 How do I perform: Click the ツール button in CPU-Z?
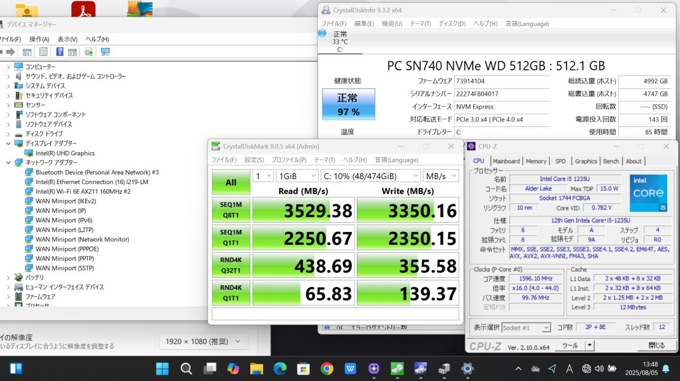click(570, 345)
